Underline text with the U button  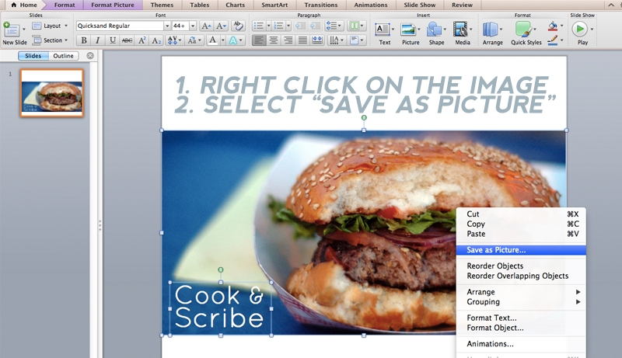[x=113, y=40]
